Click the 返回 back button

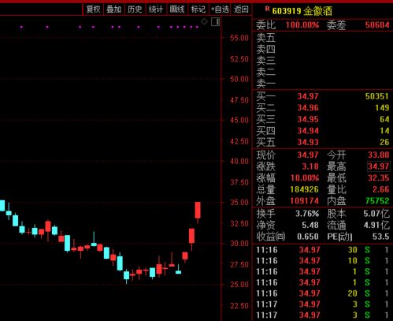[x=241, y=9]
